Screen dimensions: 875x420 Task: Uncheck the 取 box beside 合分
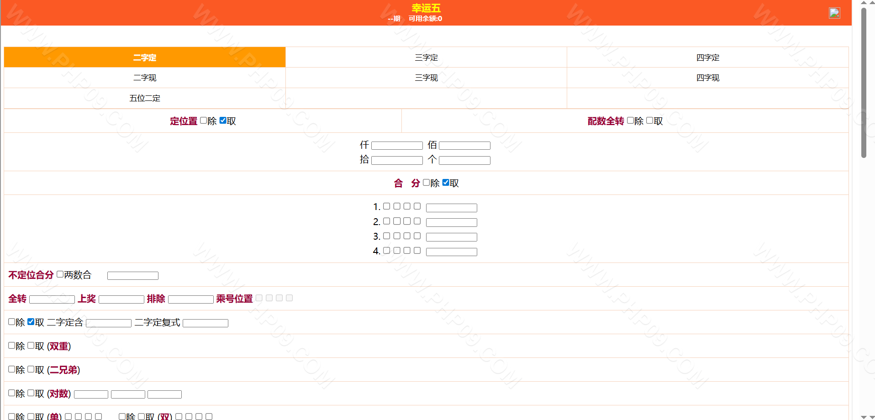[446, 183]
